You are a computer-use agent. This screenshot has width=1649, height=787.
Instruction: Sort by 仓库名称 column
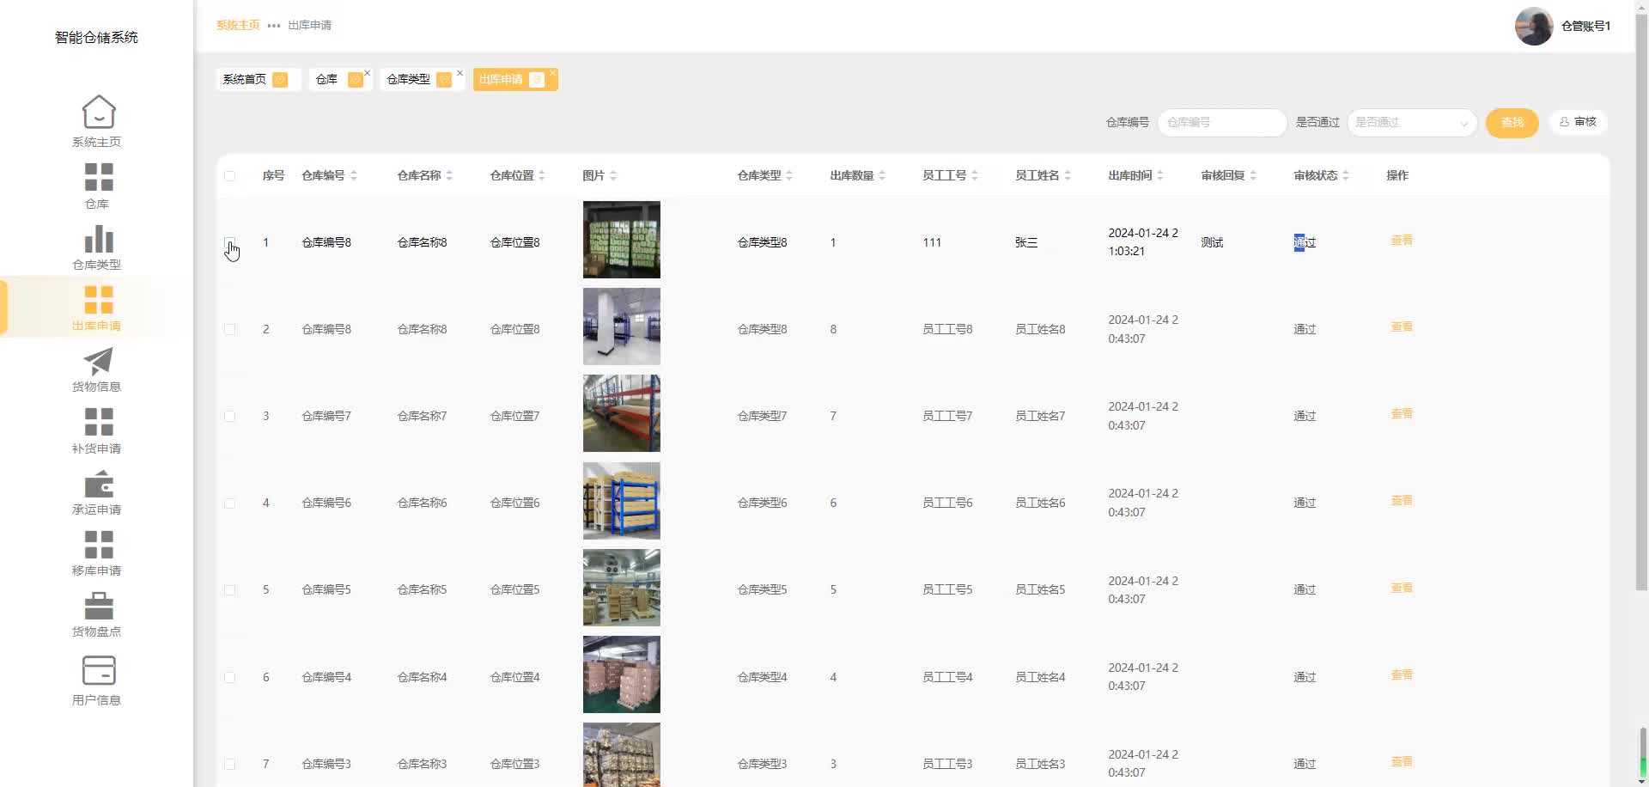click(x=449, y=175)
